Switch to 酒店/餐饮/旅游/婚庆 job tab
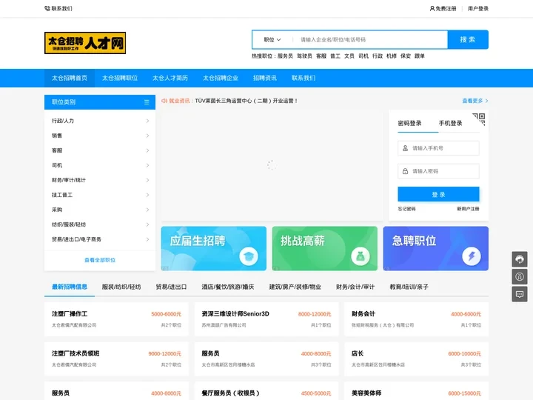The width and height of the screenshot is (533, 400). click(228, 287)
